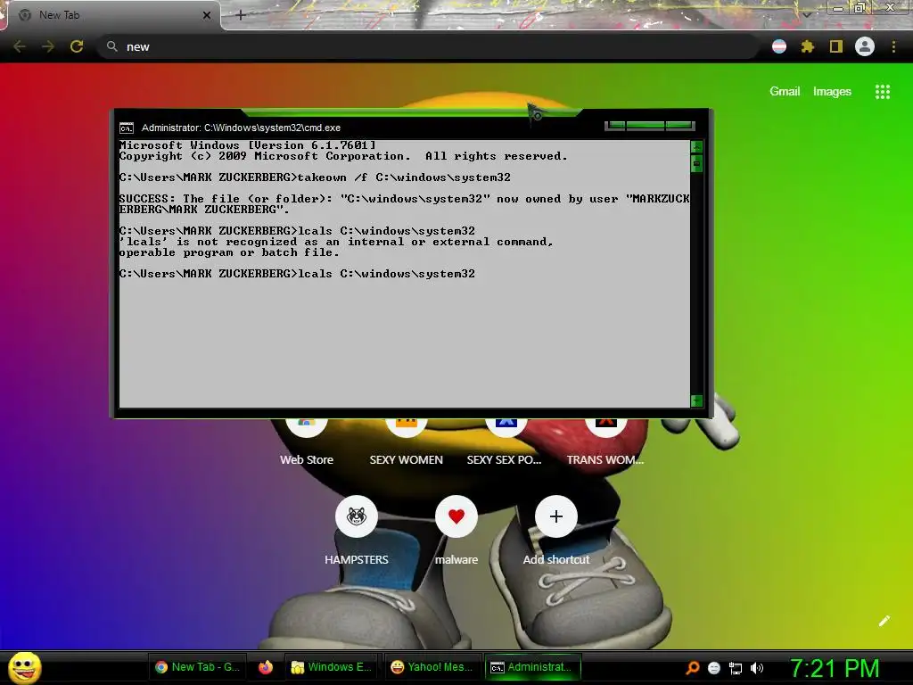
Task: Open a new tab with plus button
Action: [x=241, y=15]
